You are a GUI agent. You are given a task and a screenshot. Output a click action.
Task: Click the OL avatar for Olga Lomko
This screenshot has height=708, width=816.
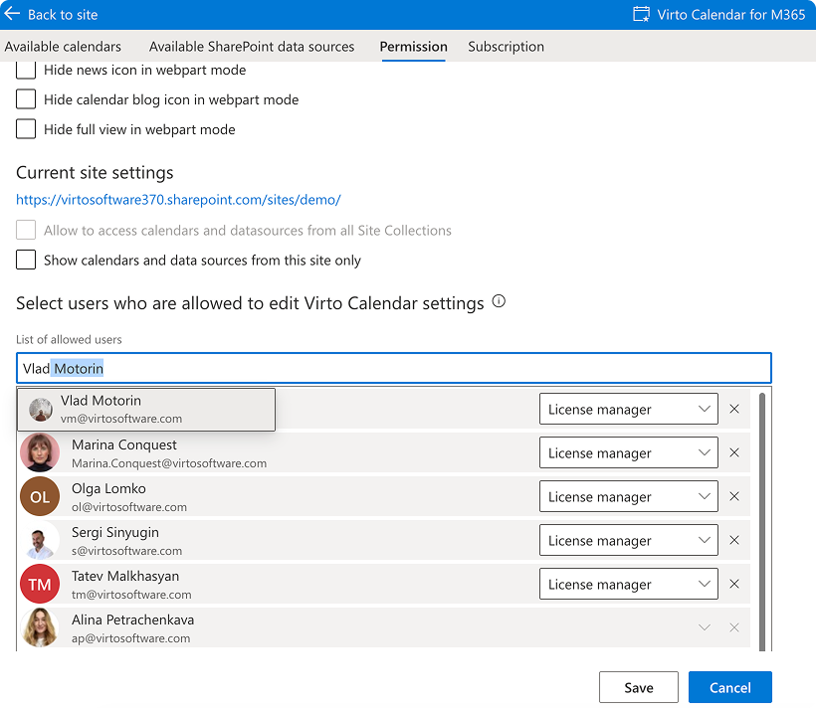[x=40, y=496]
